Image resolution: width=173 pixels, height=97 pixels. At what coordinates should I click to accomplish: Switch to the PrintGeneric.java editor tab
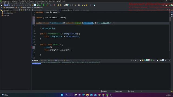click(66, 10)
